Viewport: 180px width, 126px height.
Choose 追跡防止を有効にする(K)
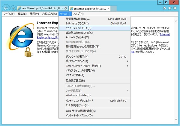(94, 33)
